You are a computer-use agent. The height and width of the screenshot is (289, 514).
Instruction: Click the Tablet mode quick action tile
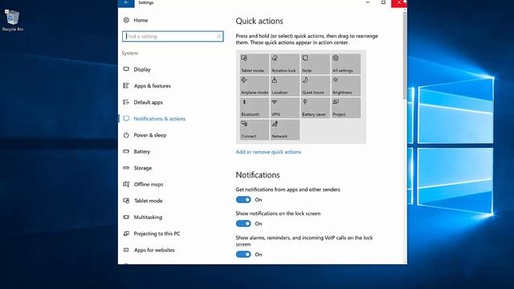pos(254,64)
